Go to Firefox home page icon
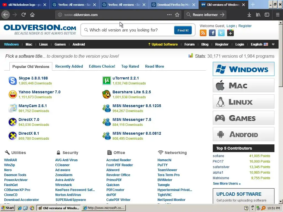Screen dimensions: 283x212 click(x=32, y=15)
